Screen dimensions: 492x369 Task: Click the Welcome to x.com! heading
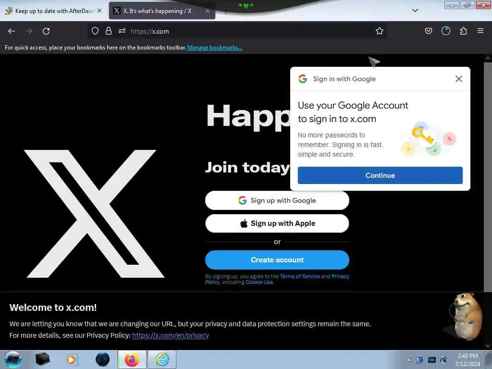(x=53, y=307)
